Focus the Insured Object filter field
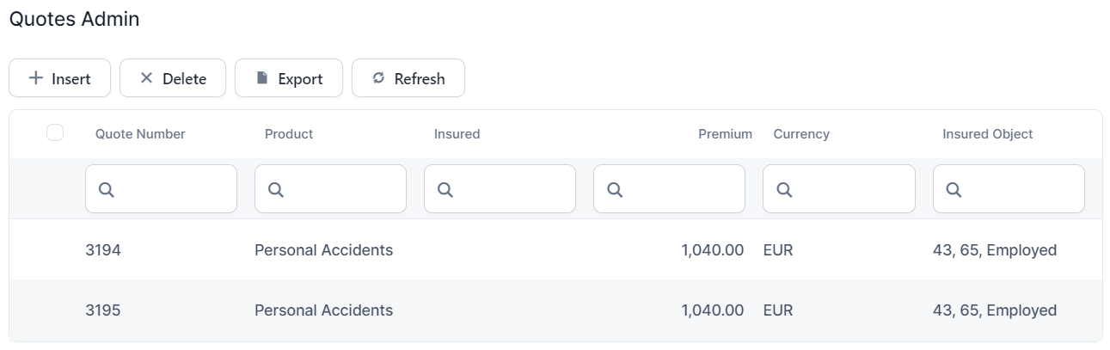The height and width of the screenshot is (350, 1110). click(x=1017, y=190)
